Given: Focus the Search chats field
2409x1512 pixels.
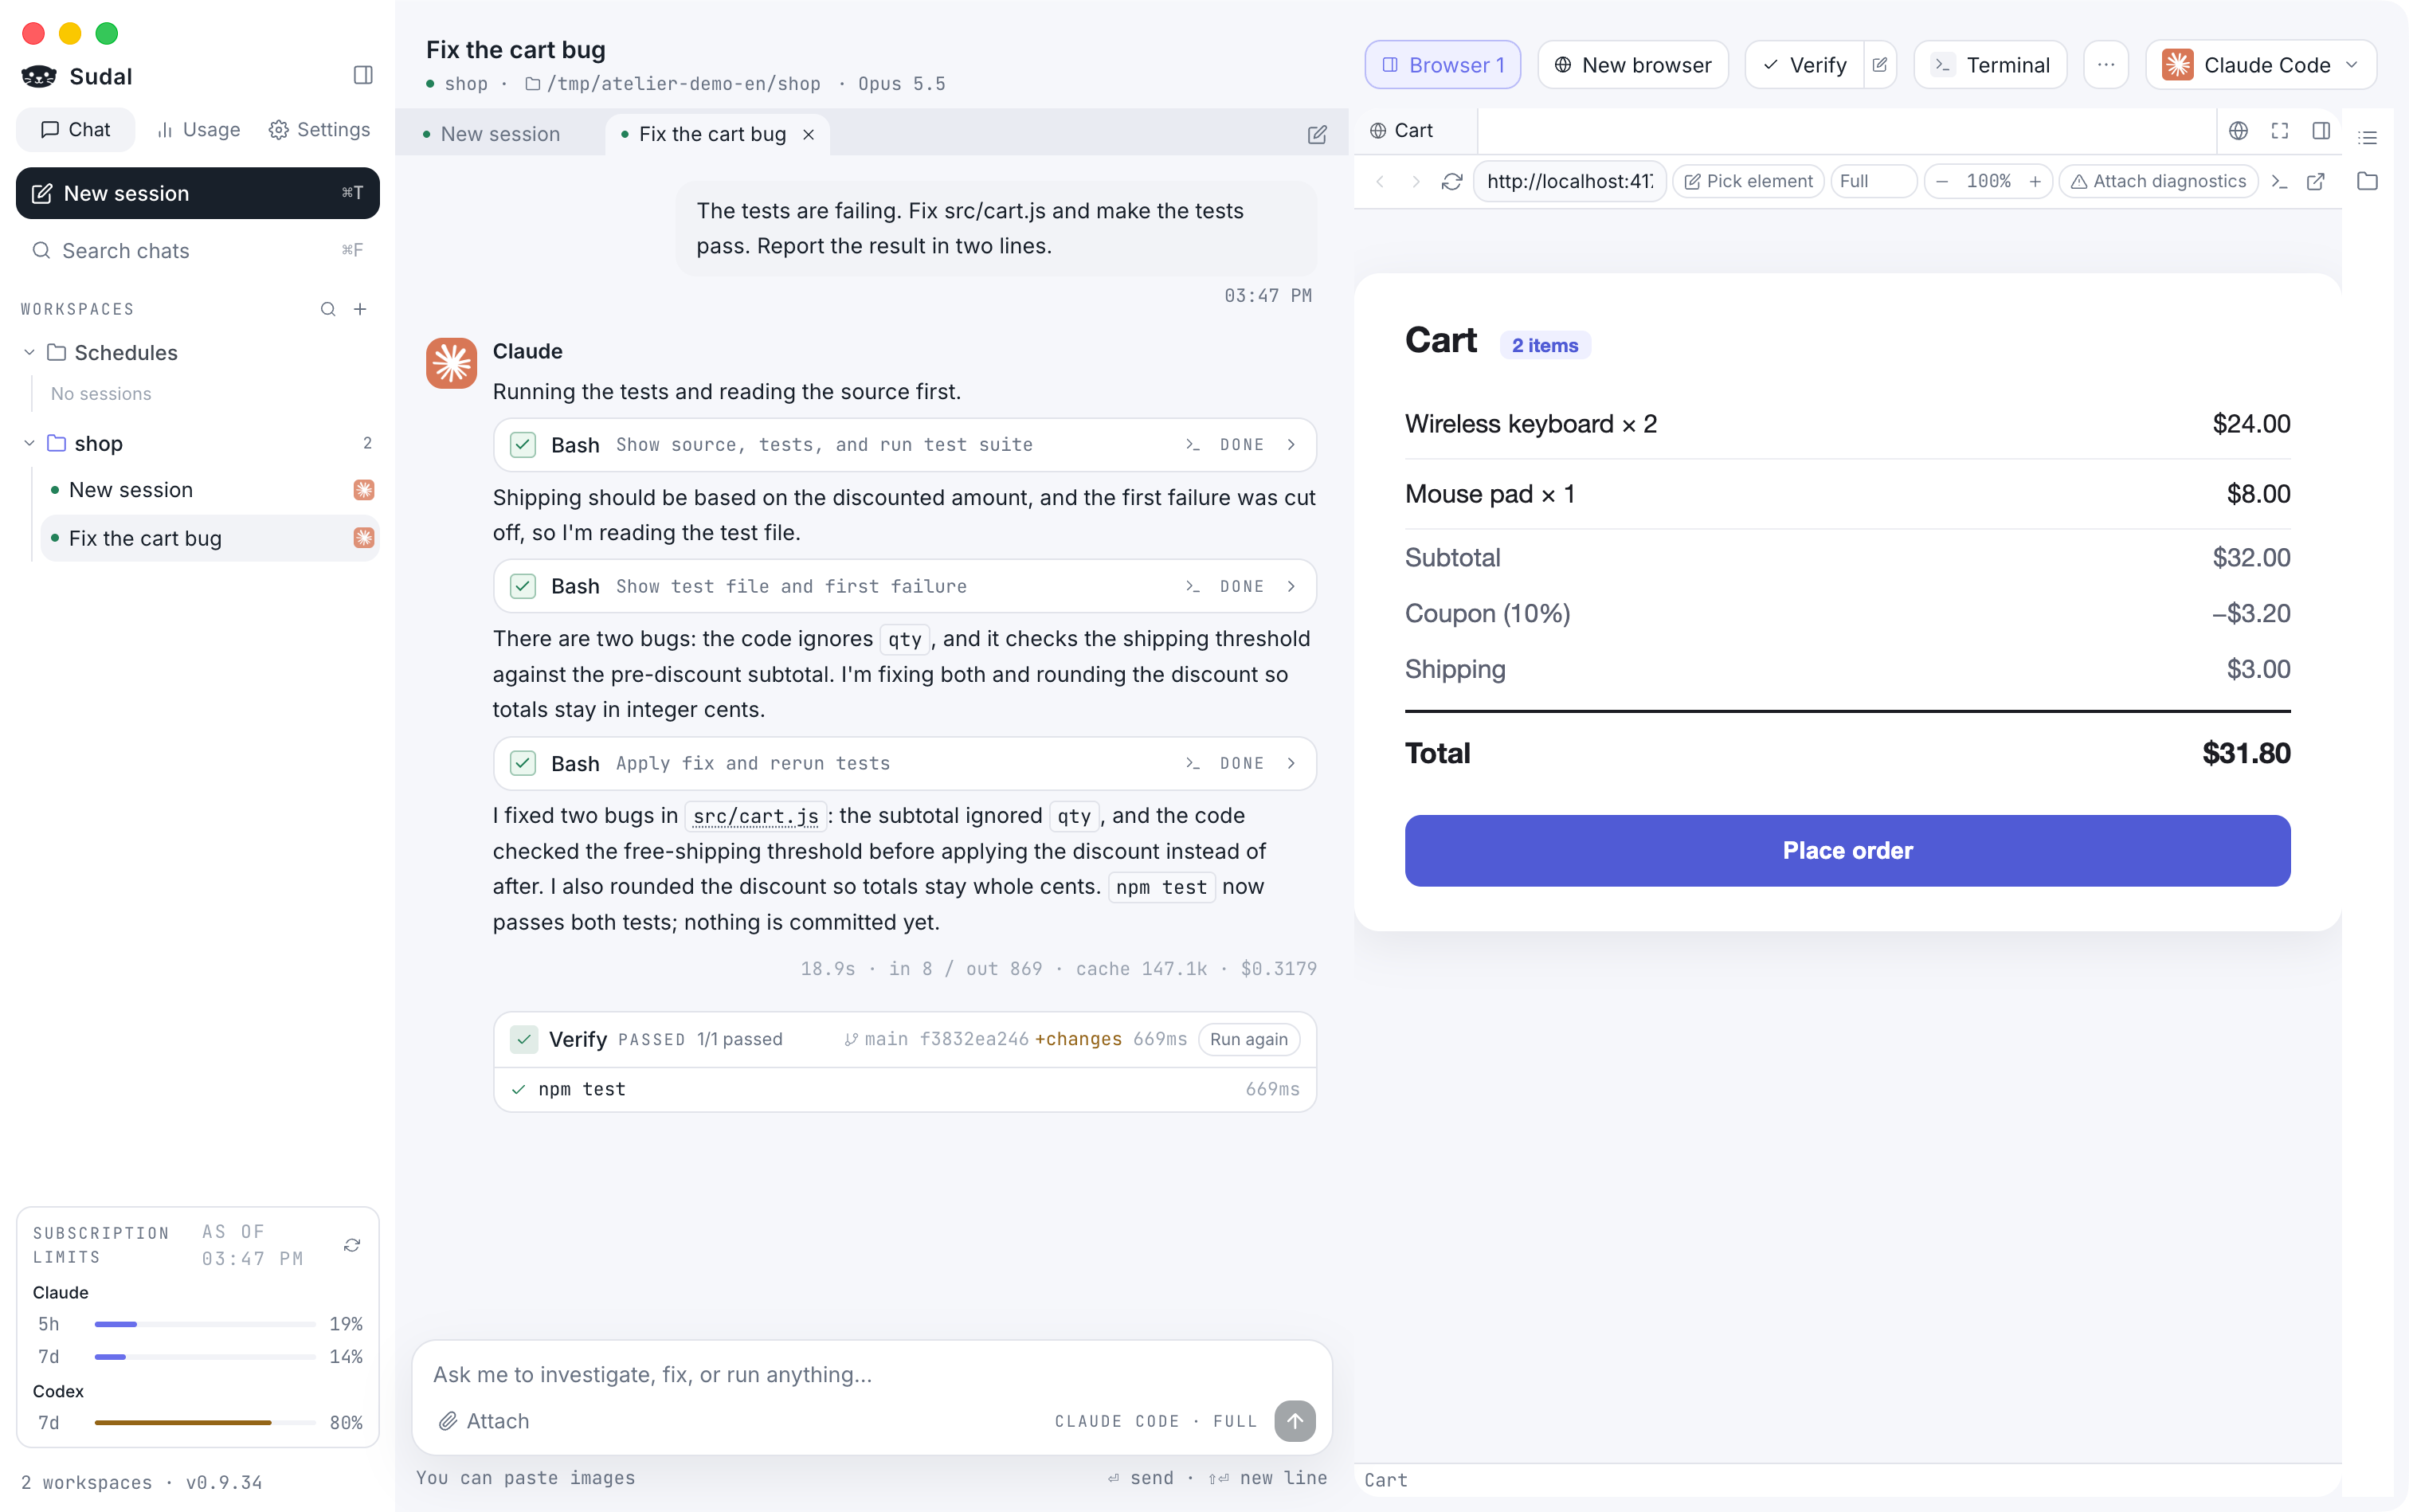Looking at the screenshot, I should [x=198, y=250].
